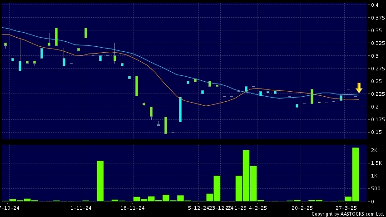The image size is (386, 217).
Task: Click the tall cyan candlestick spanning 0.17 to 0.22
Action: [x=180, y=109]
